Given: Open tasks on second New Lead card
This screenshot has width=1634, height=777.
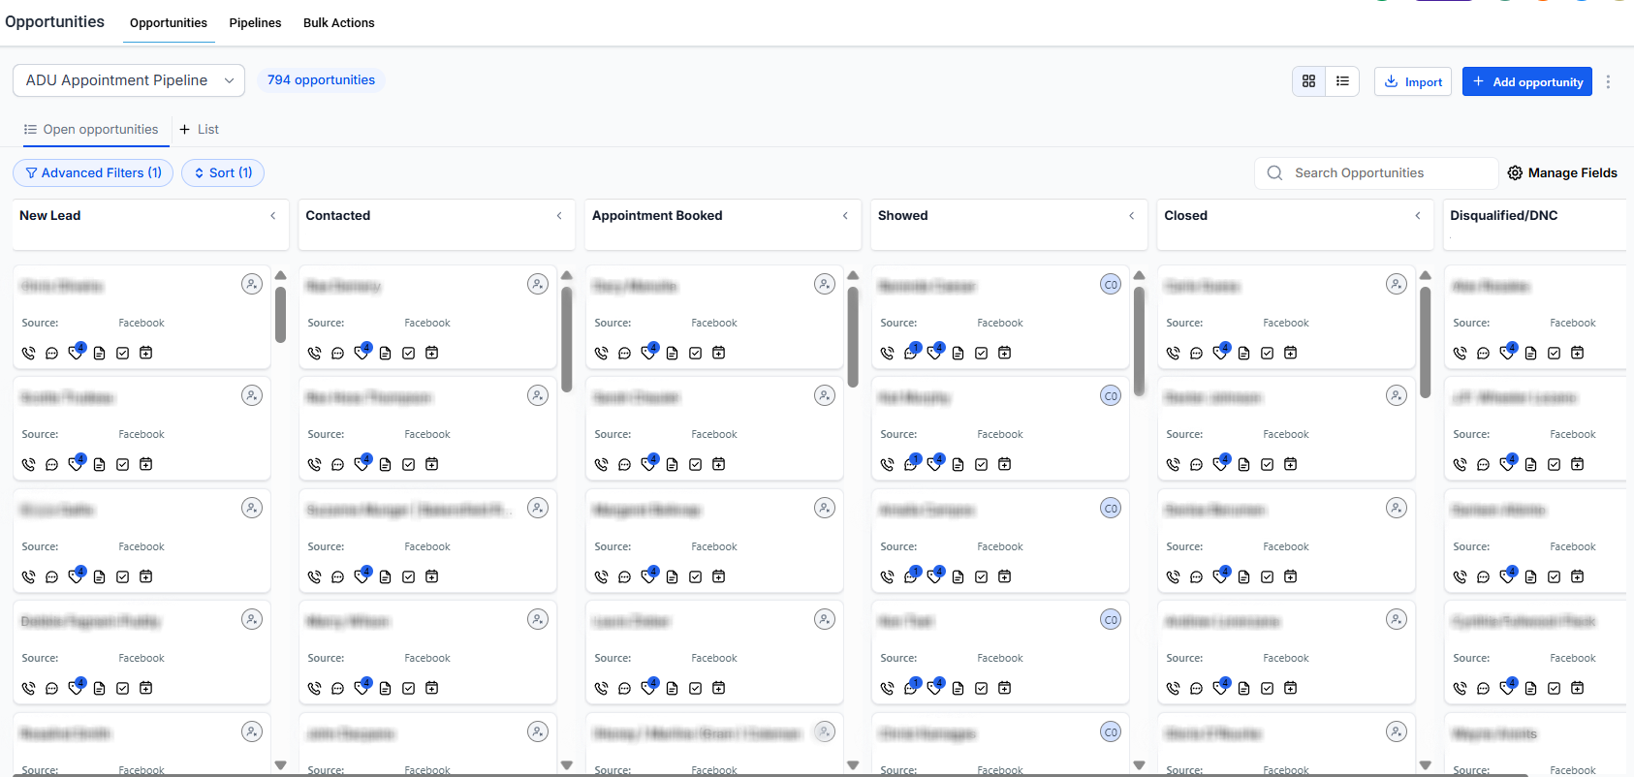Looking at the screenshot, I should [x=122, y=465].
